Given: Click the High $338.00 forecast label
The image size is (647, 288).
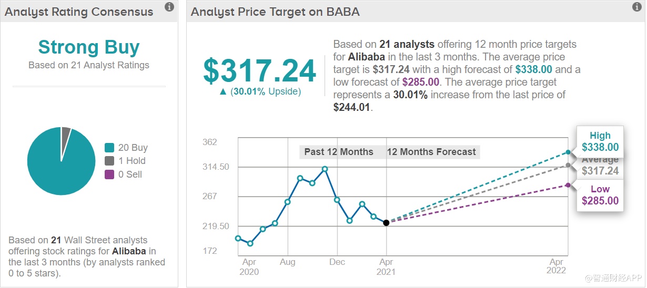Looking at the screenshot, I should [x=600, y=141].
